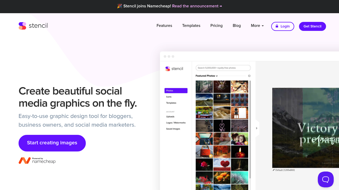Click Start creating images button
This screenshot has width=339, height=190.
coord(52,143)
